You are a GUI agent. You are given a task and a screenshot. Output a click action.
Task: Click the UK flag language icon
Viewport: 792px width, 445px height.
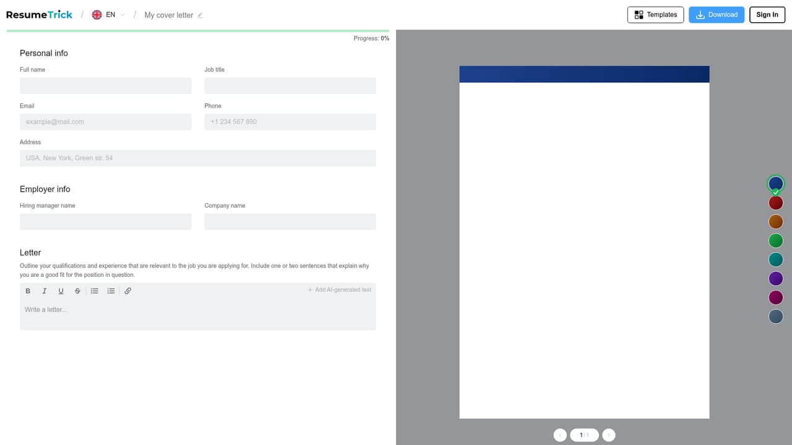pyautogui.click(x=97, y=15)
